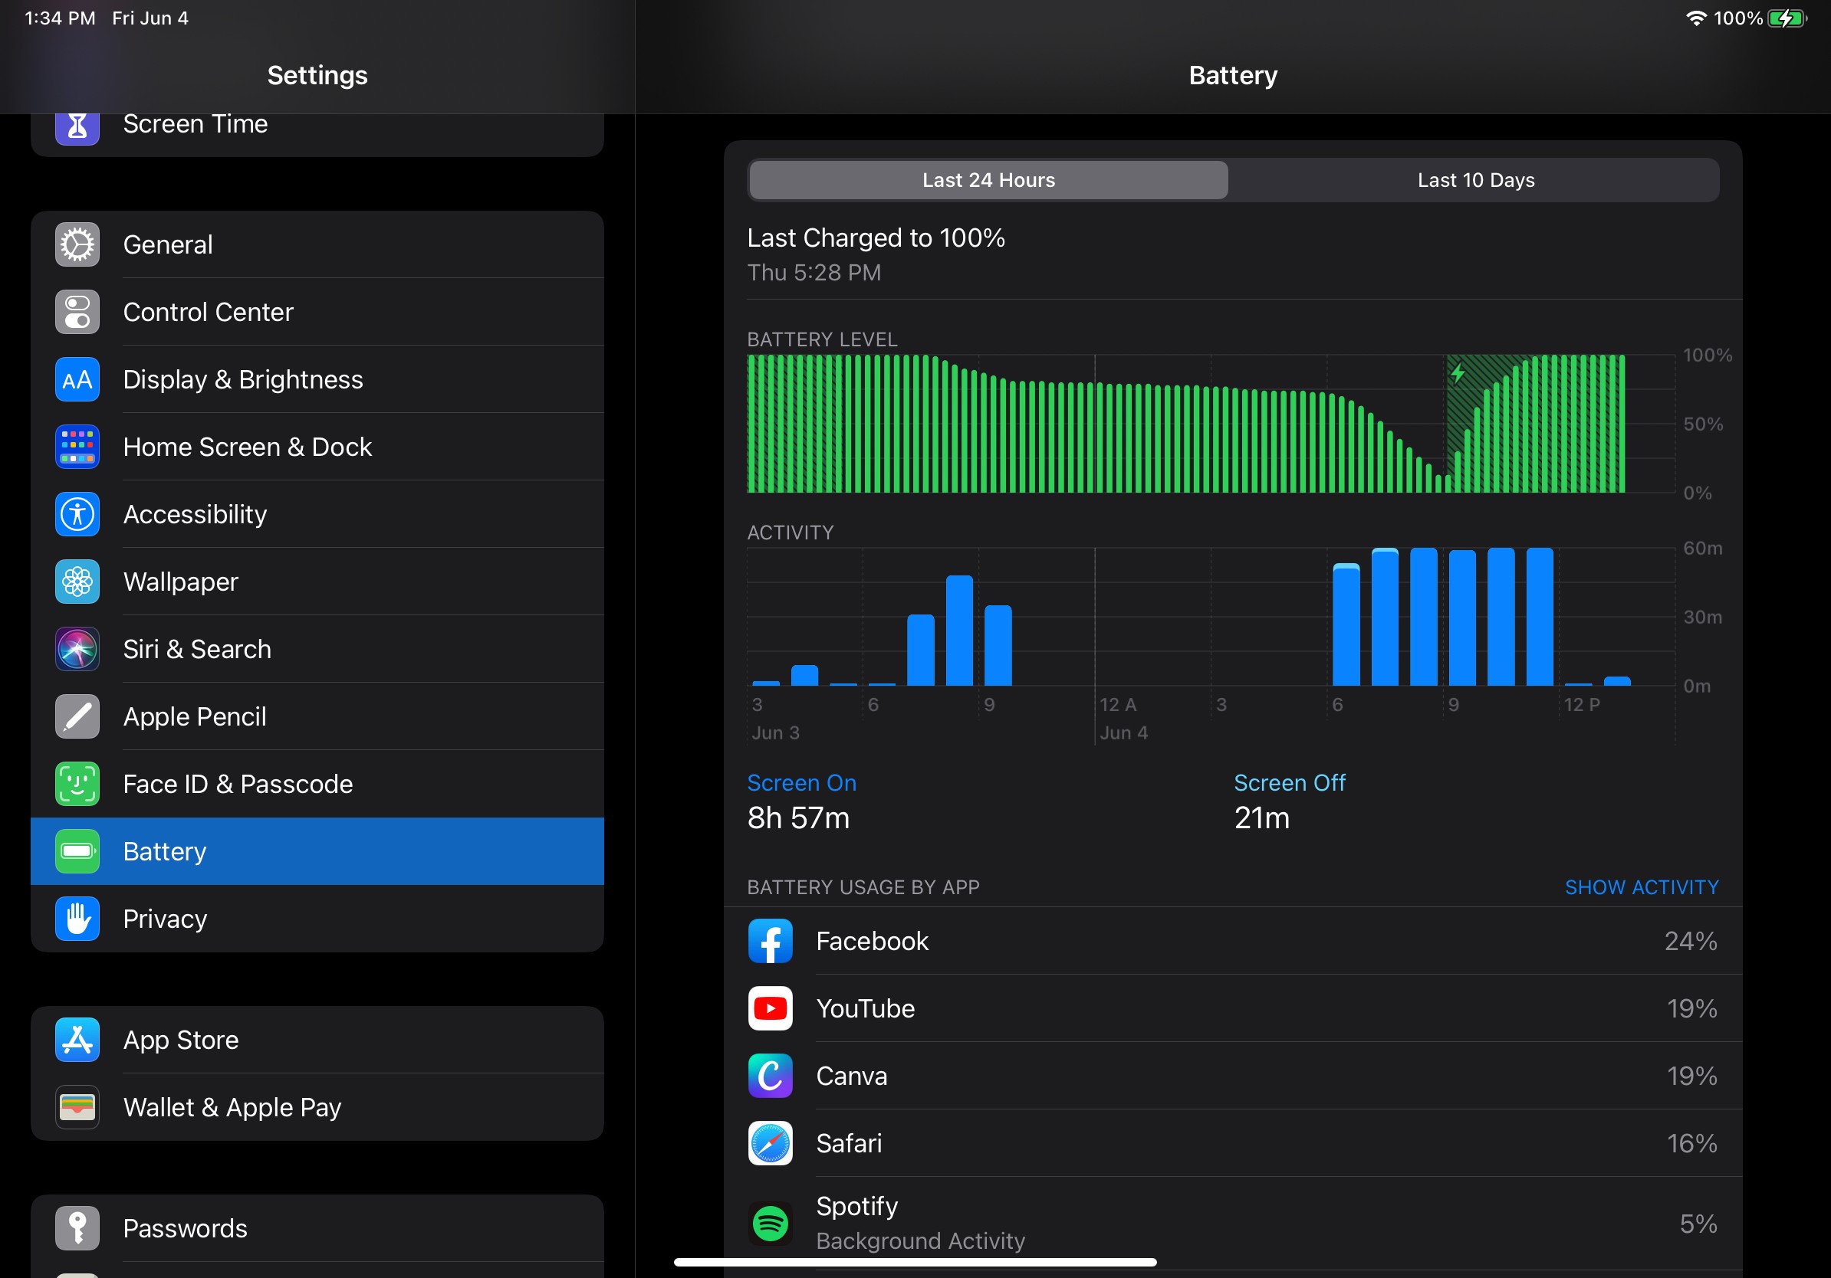Open the App Store icon
The width and height of the screenshot is (1831, 1278).
click(x=77, y=1040)
